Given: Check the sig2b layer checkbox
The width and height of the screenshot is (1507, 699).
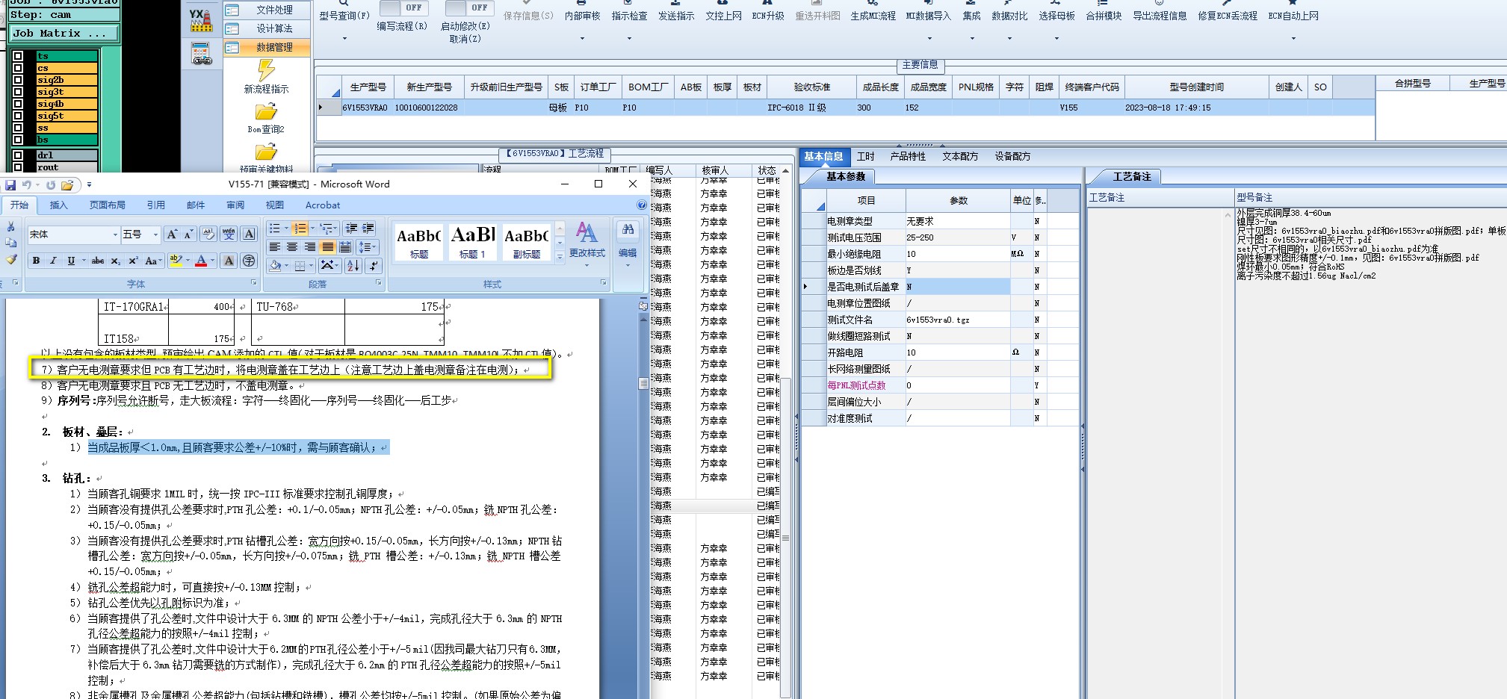Looking at the screenshot, I should point(18,80).
